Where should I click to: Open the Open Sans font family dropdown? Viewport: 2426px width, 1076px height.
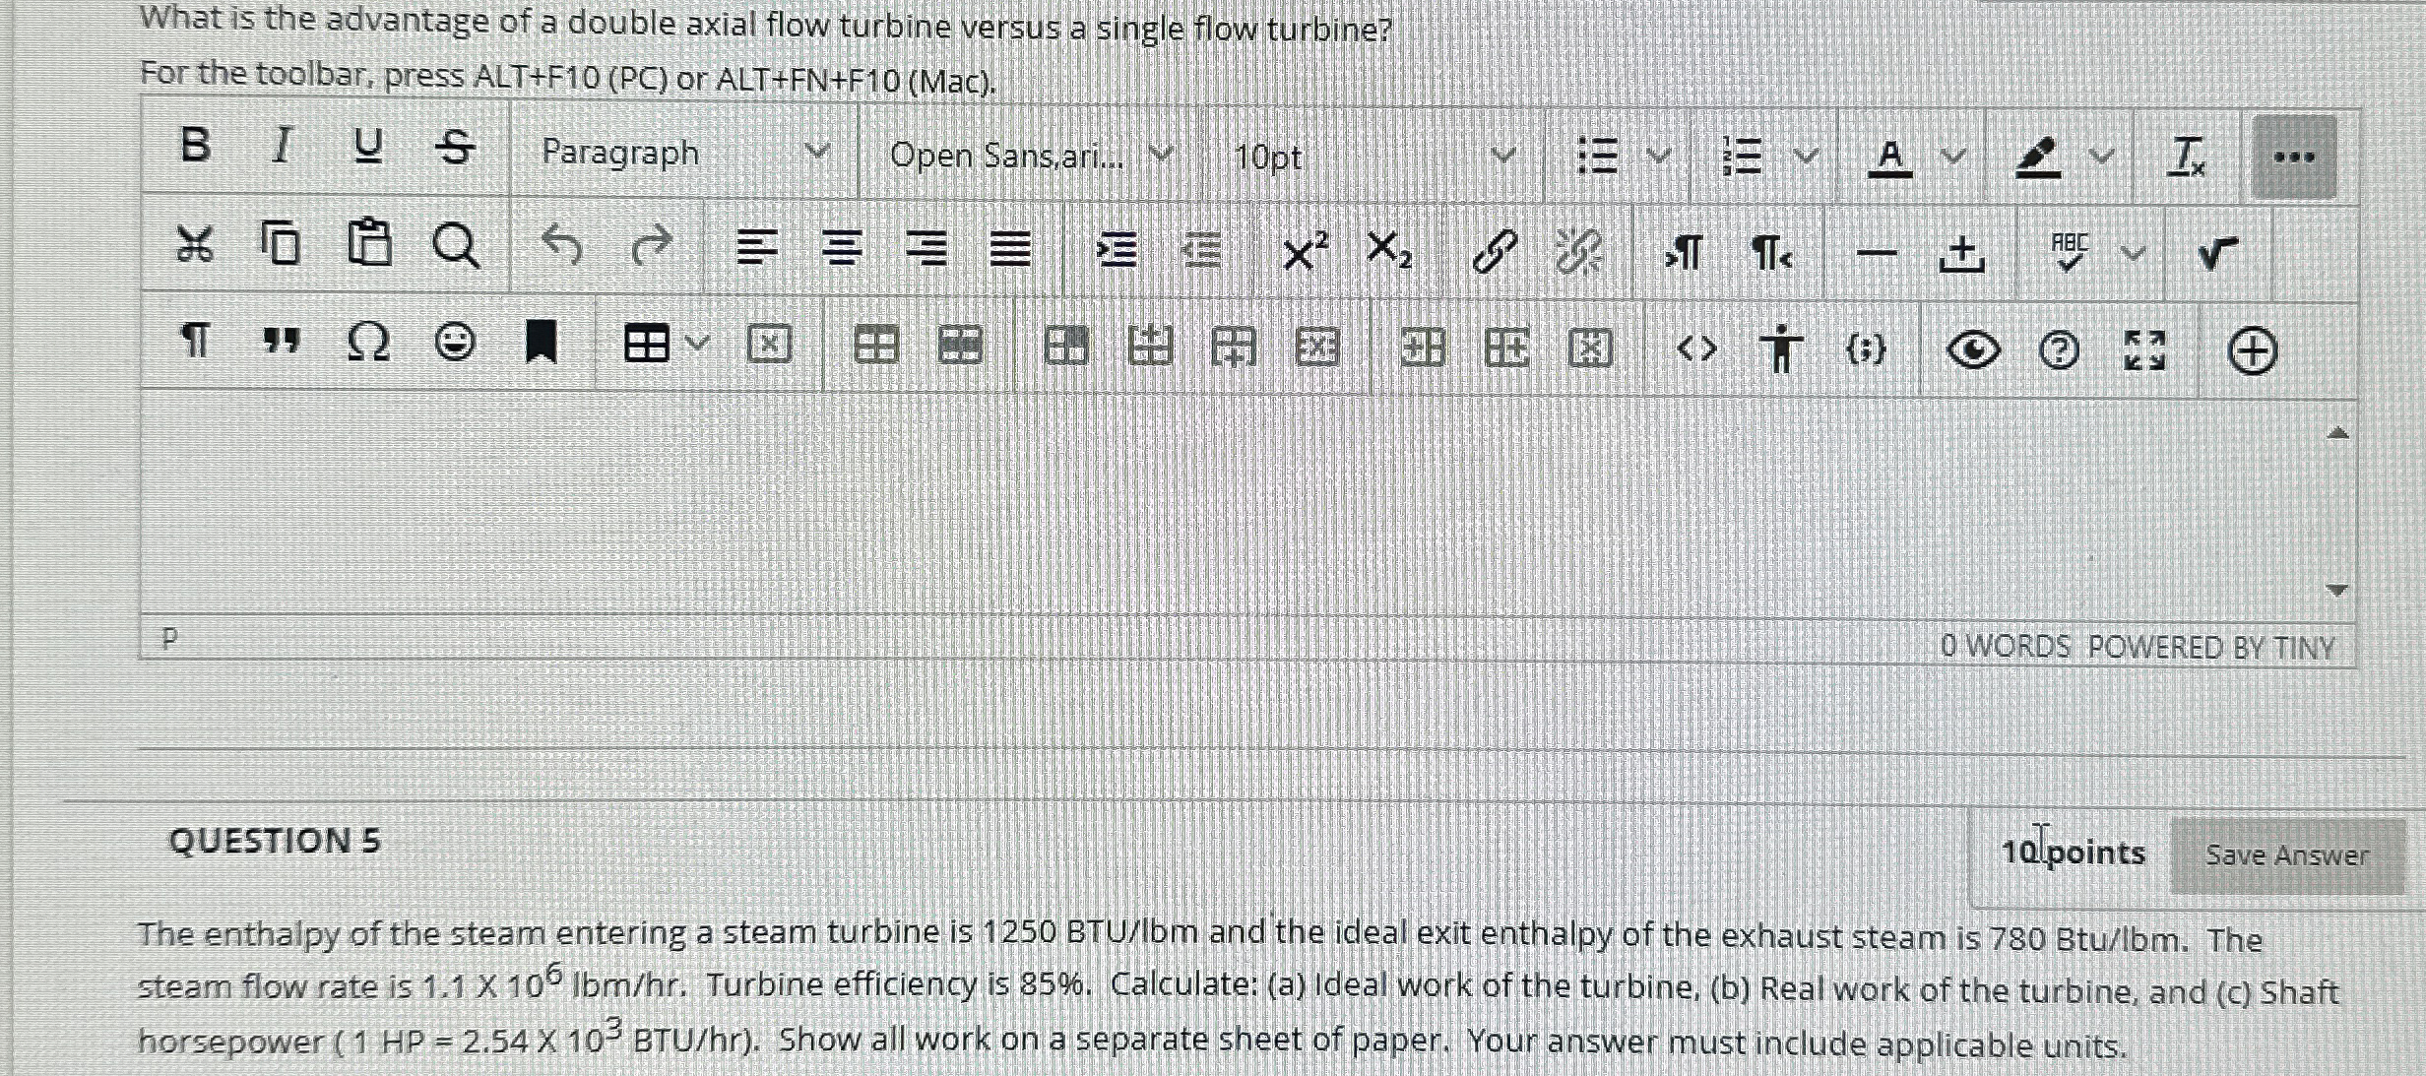(1029, 156)
